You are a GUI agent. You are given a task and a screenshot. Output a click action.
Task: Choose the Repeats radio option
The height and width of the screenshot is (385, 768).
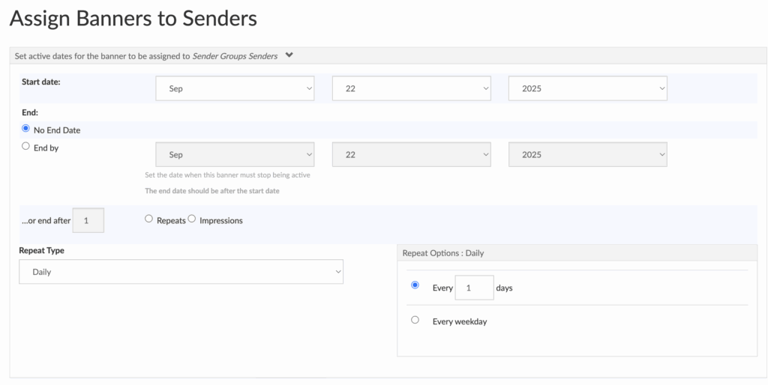pyautogui.click(x=148, y=219)
